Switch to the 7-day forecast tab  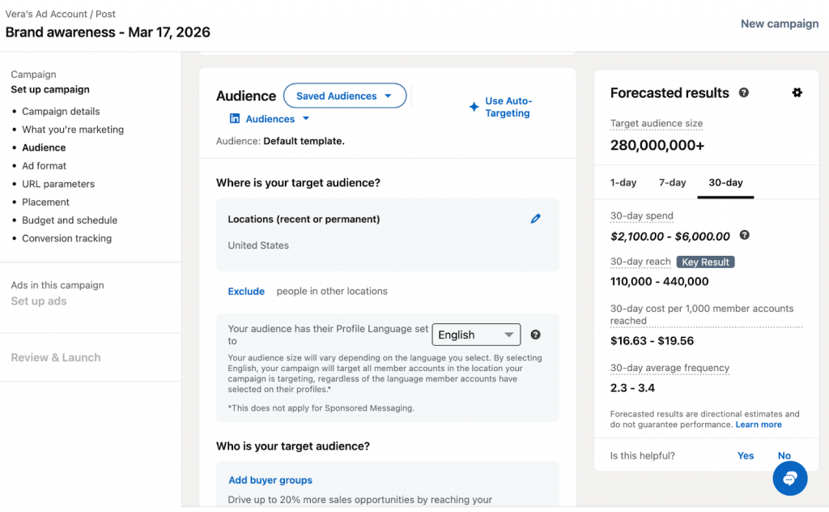pos(672,182)
